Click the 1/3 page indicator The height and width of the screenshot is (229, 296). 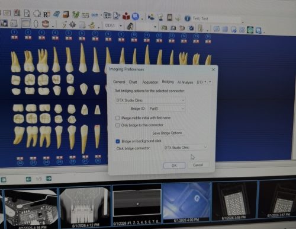(39, 179)
